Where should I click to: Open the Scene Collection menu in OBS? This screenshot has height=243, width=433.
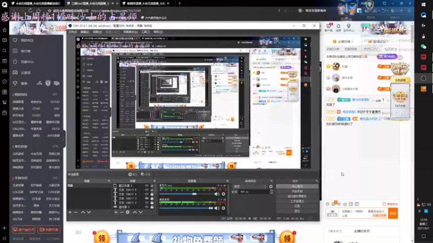(x=130, y=32)
